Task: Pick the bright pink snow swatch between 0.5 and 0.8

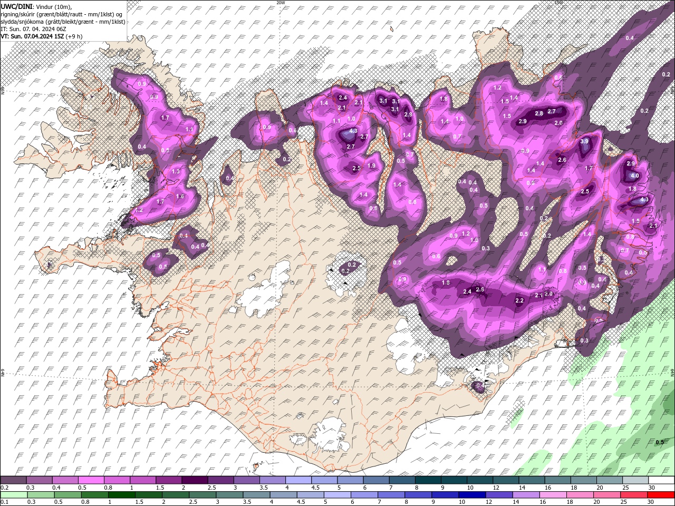Action: [91, 480]
